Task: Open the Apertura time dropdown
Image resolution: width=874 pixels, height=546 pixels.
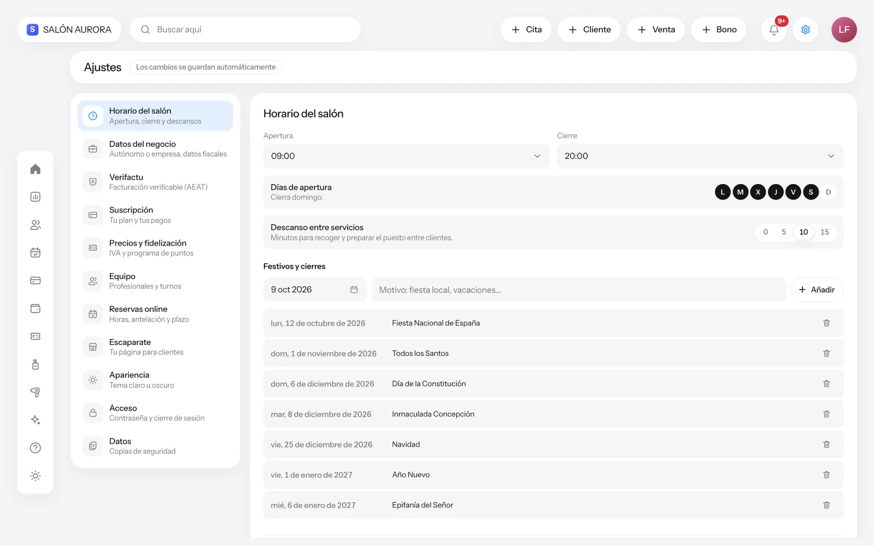Action: tap(406, 156)
